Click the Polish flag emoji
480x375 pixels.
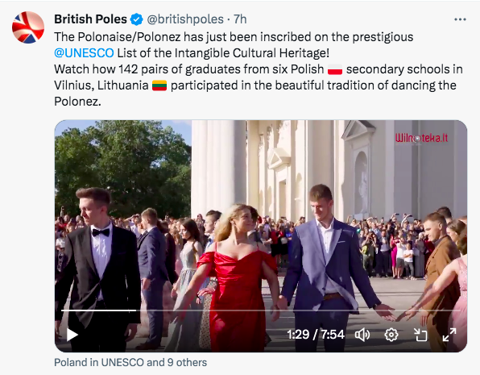click(x=335, y=69)
